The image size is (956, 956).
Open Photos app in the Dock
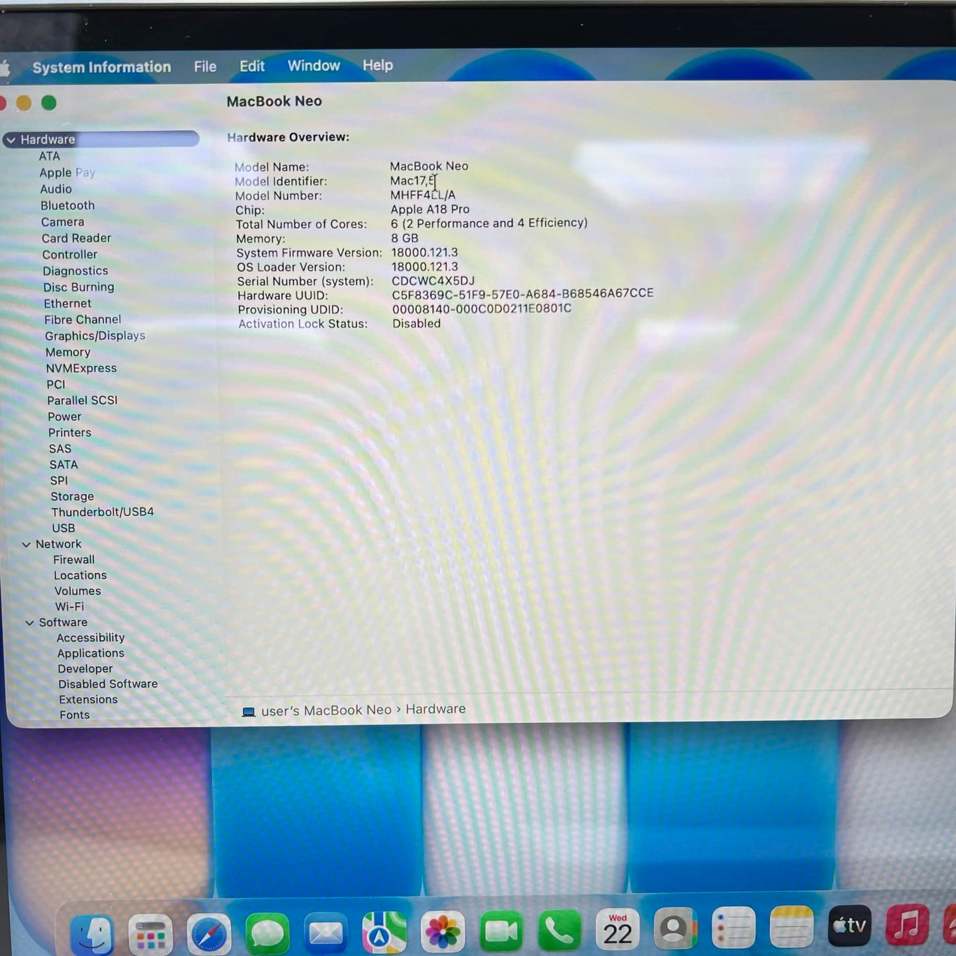pos(443,932)
